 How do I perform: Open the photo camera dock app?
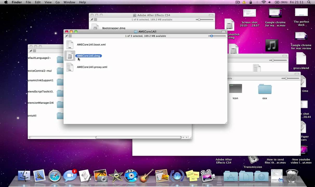pyautogui.click(x=100, y=176)
